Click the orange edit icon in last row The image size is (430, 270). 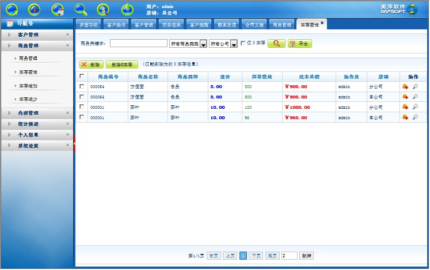[x=405, y=117]
